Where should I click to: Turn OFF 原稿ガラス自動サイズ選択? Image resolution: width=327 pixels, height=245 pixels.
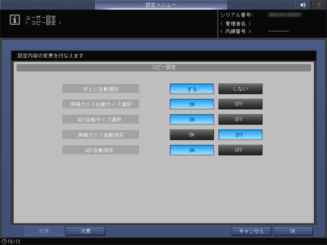[x=240, y=104]
